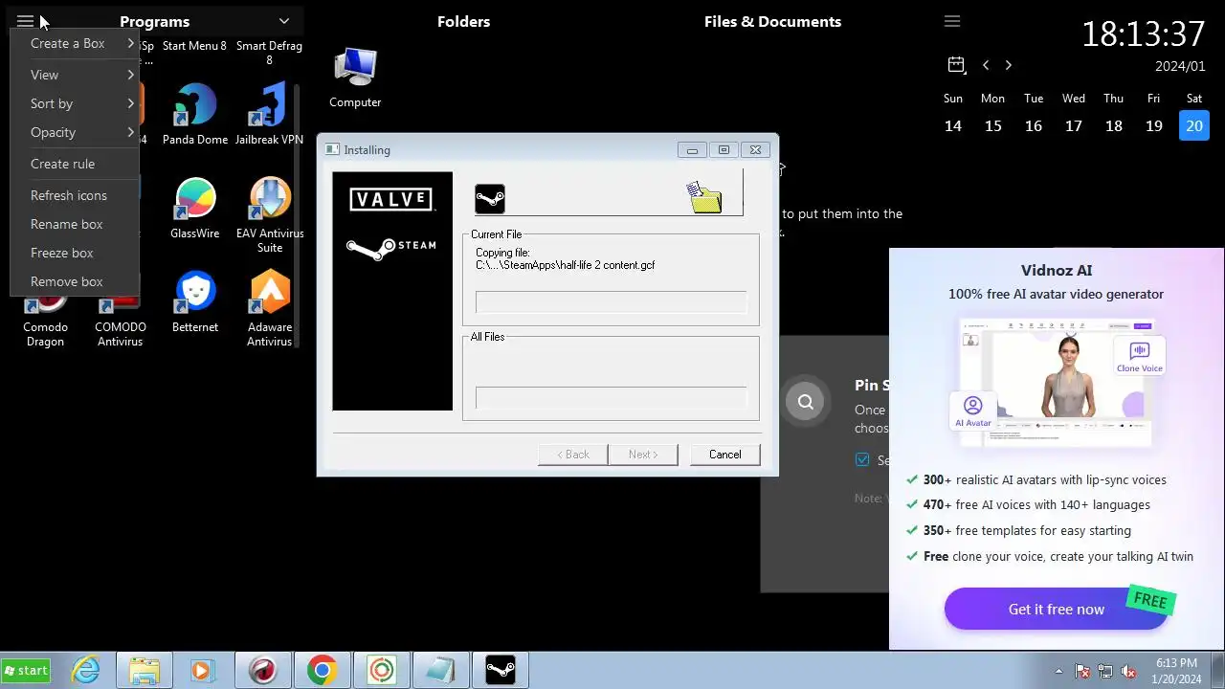Click muted volume tray icon
Image resolution: width=1225 pixels, height=689 pixels.
(x=1128, y=671)
